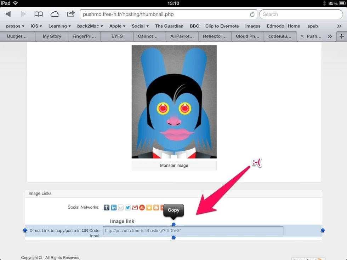
Task: Reload the page with the refresh icon
Action: [x=252, y=15]
